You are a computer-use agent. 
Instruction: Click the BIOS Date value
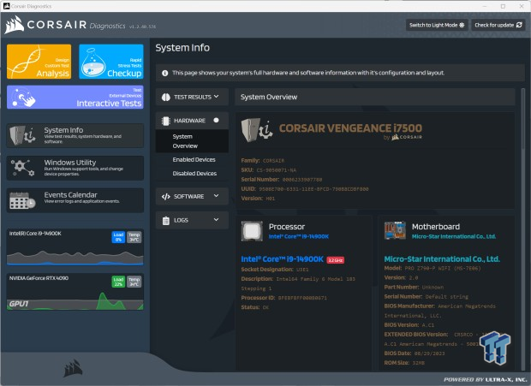click(430, 353)
